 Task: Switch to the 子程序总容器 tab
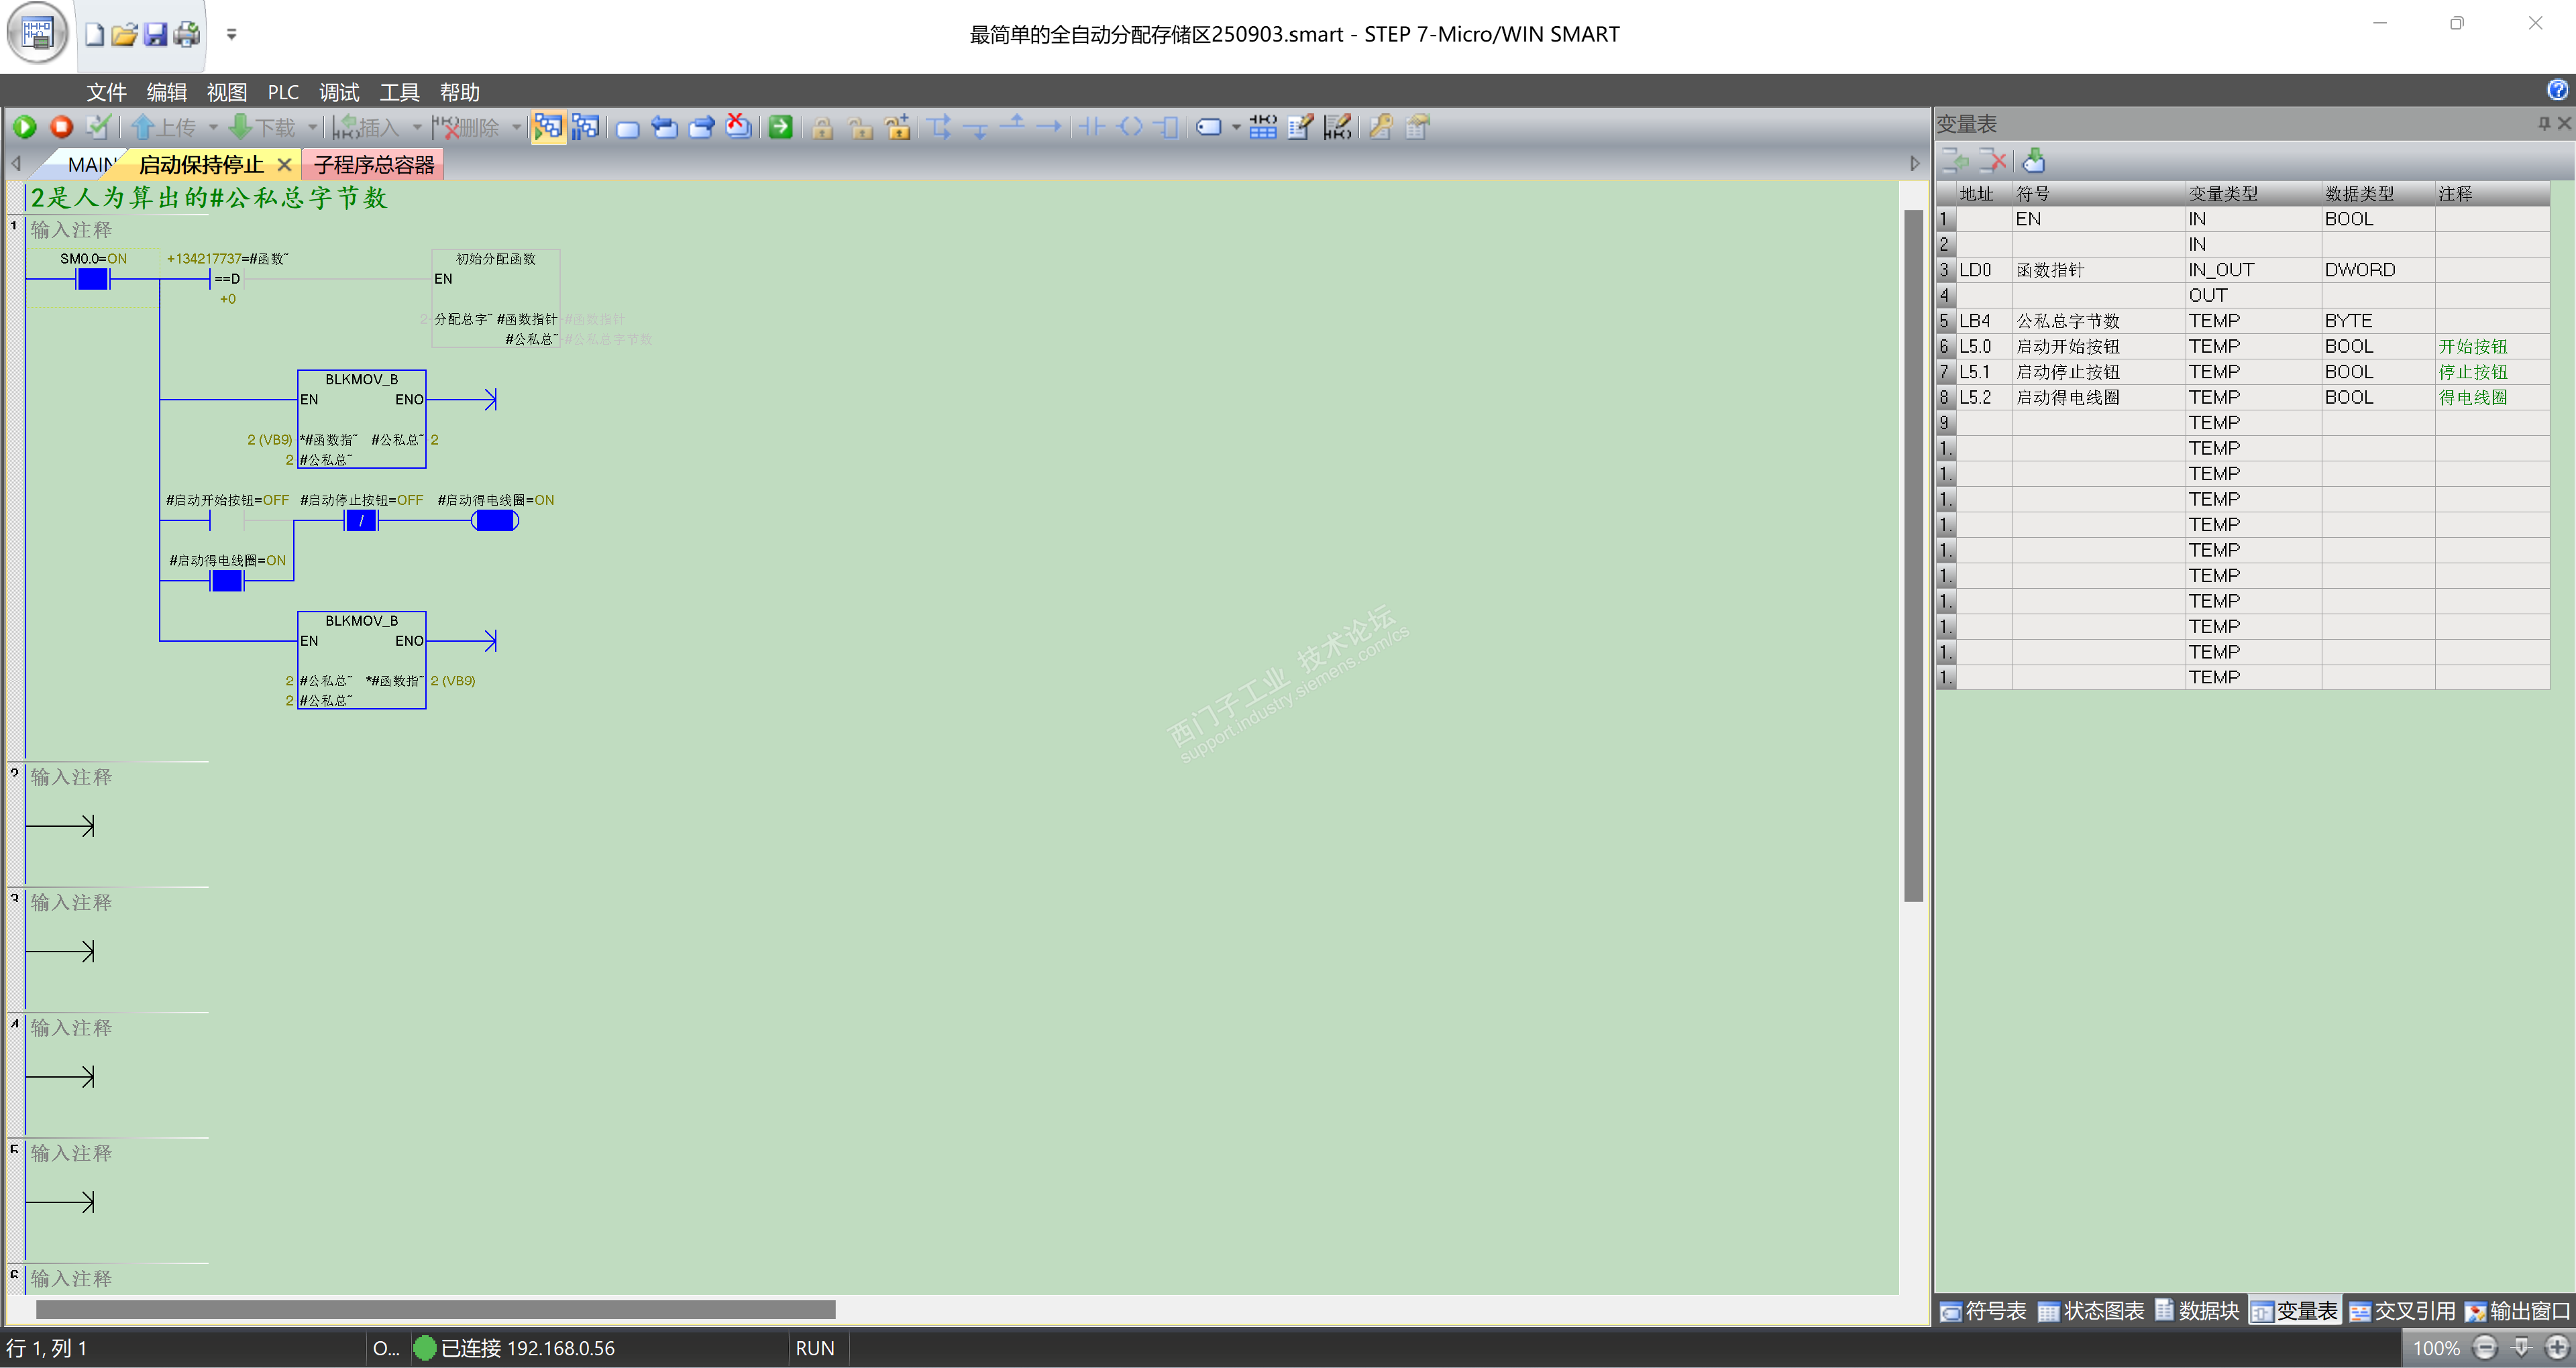tap(373, 165)
